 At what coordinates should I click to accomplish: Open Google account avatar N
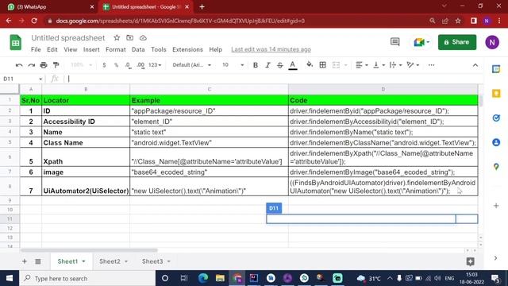(492, 42)
